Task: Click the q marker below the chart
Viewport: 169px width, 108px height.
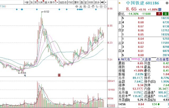Action: (25, 75)
